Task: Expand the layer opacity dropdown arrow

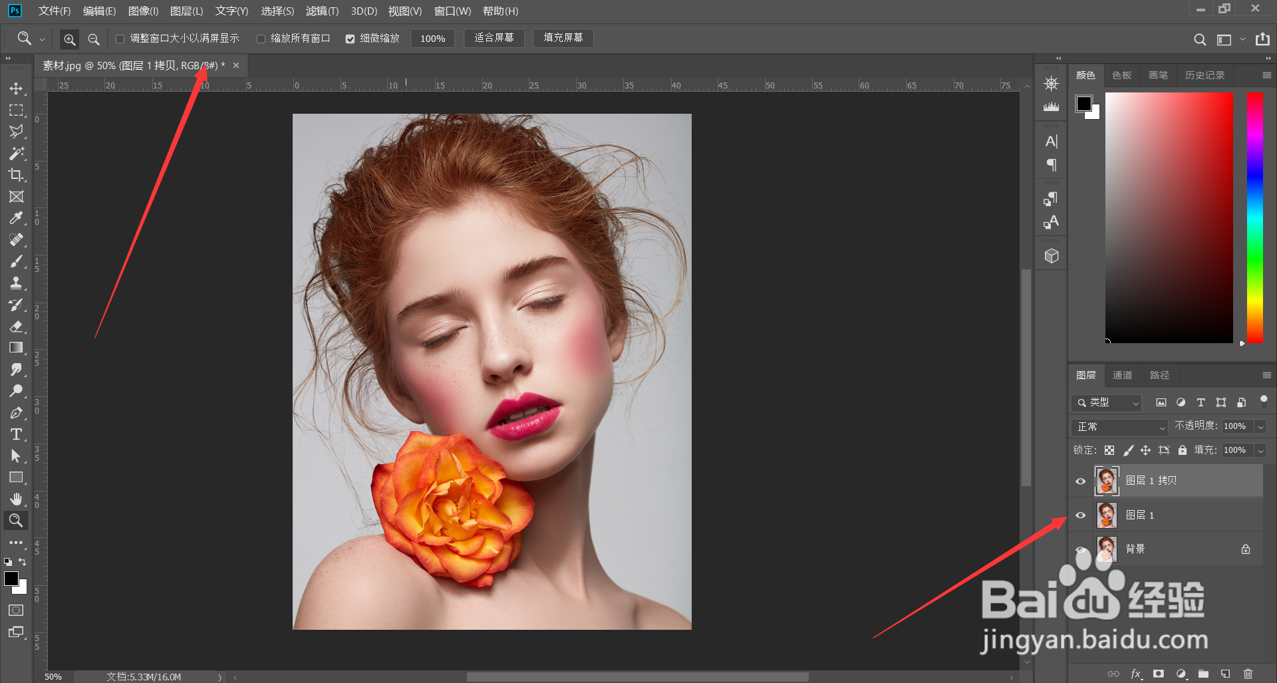Action: pos(1260,427)
